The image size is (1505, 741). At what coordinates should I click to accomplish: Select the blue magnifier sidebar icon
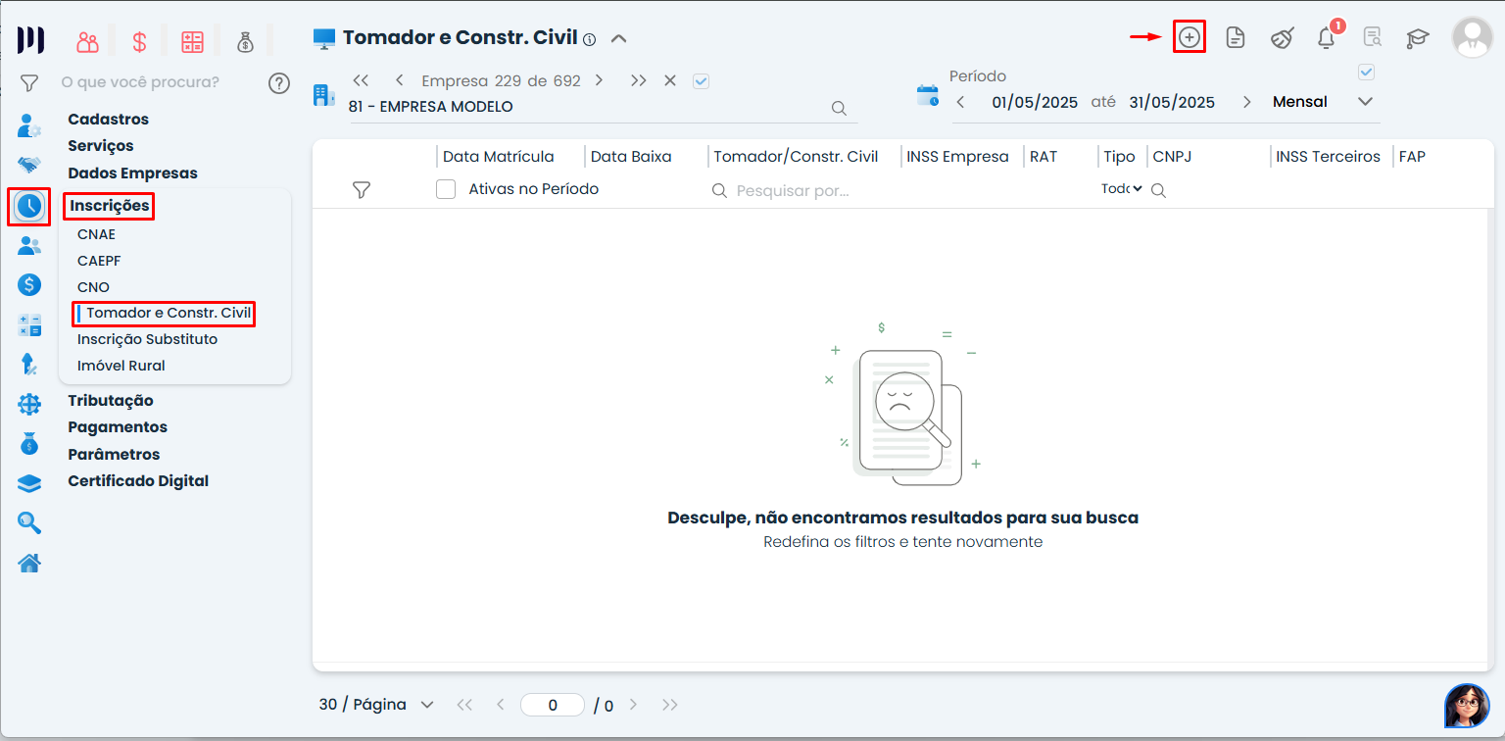[29, 523]
